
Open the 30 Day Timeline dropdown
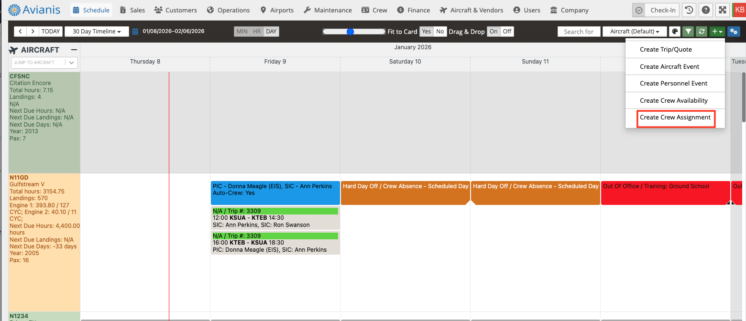(x=97, y=32)
